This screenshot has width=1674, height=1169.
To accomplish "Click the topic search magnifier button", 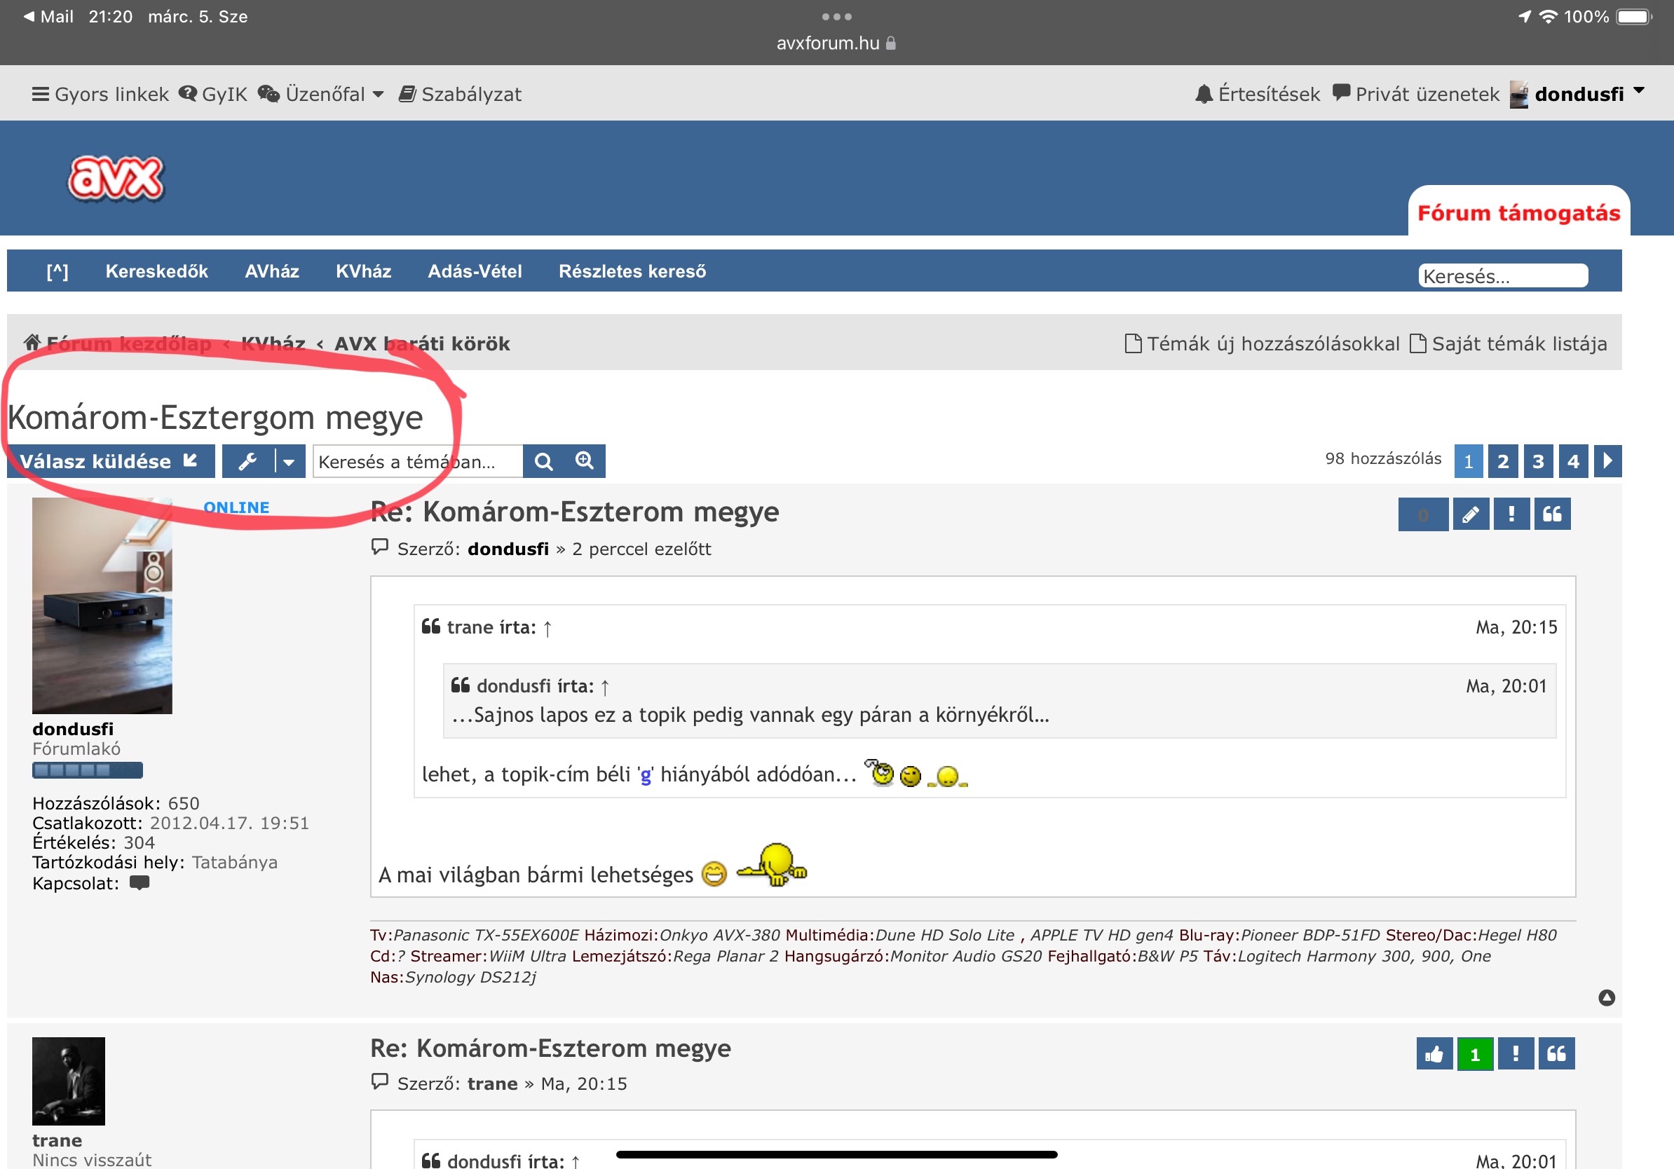I will point(543,461).
